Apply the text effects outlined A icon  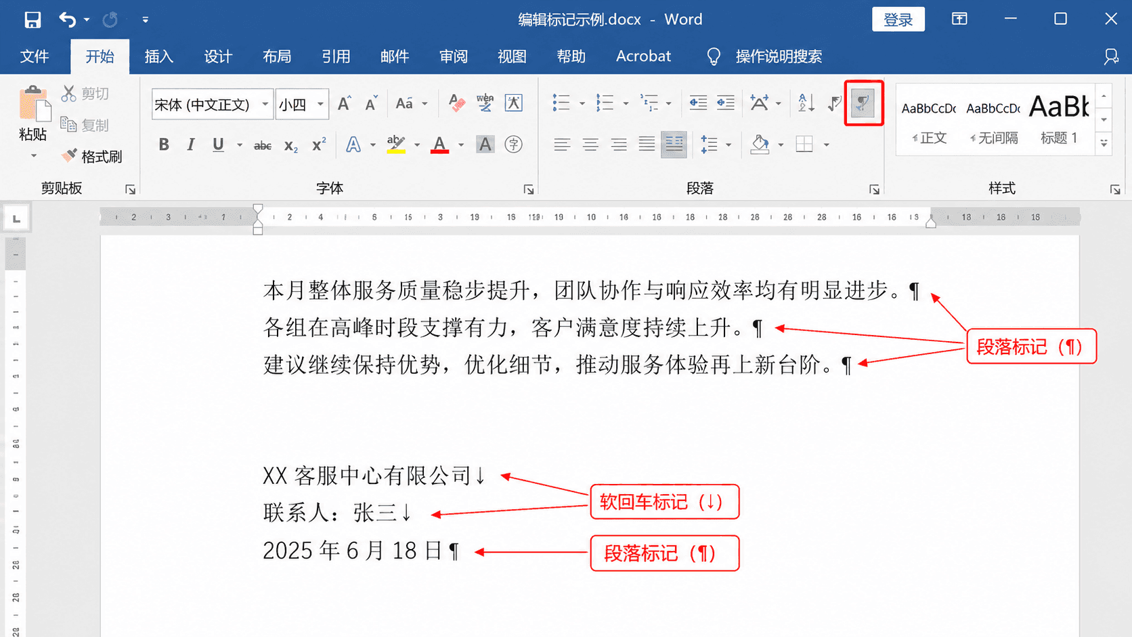coord(353,144)
